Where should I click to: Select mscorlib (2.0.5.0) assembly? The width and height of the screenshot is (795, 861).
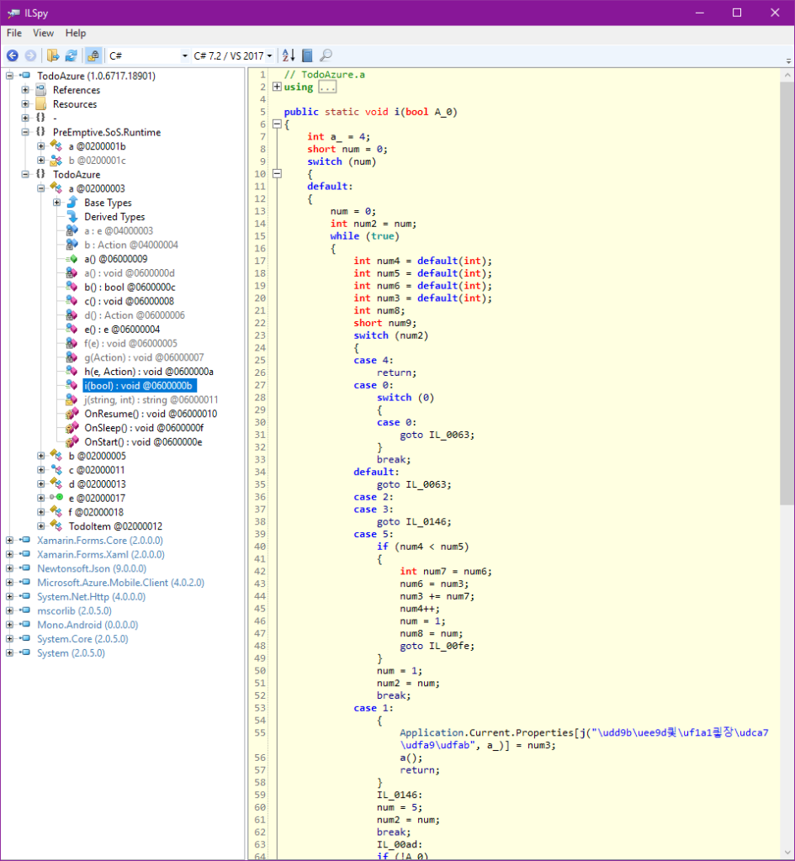coord(74,610)
